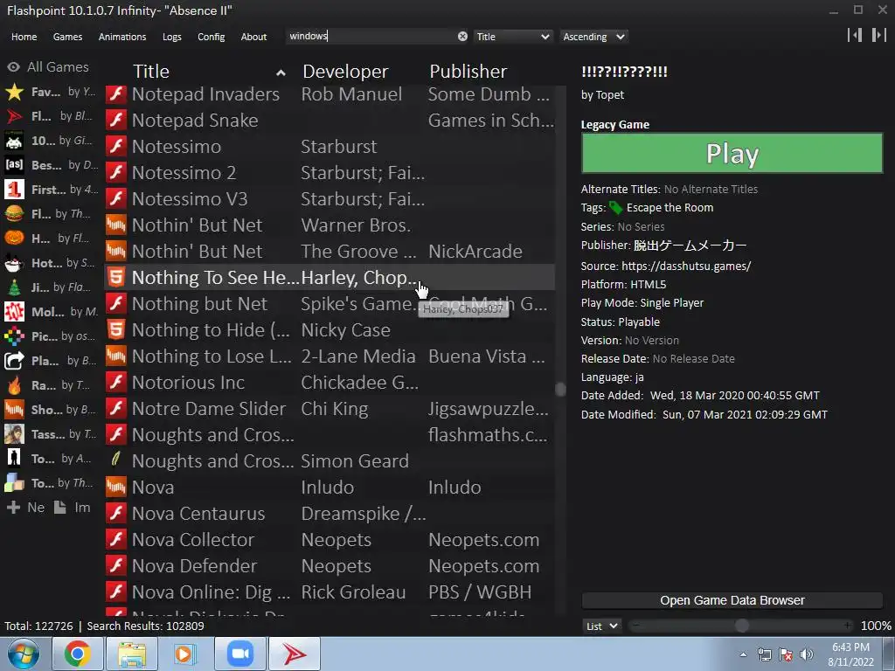Screen dimensions: 895x671
Task: Open the 'Tass...' portrait playlist
Action: point(50,434)
